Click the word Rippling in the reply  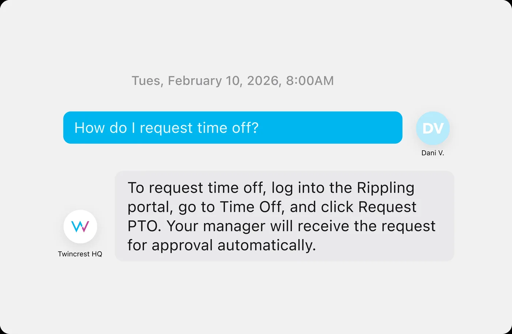(385, 188)
